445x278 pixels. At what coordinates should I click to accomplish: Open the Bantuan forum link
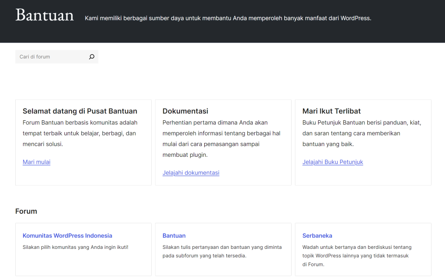[x=174, y=236]
